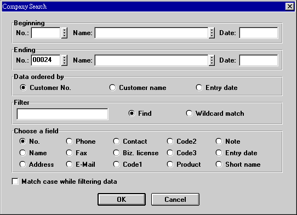Click the Beginning Name input field

click(x=151, y=33)
